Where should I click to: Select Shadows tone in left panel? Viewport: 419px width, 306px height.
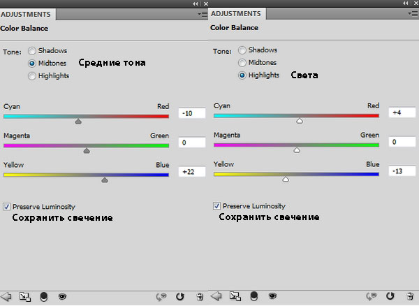tap(32, 51)
